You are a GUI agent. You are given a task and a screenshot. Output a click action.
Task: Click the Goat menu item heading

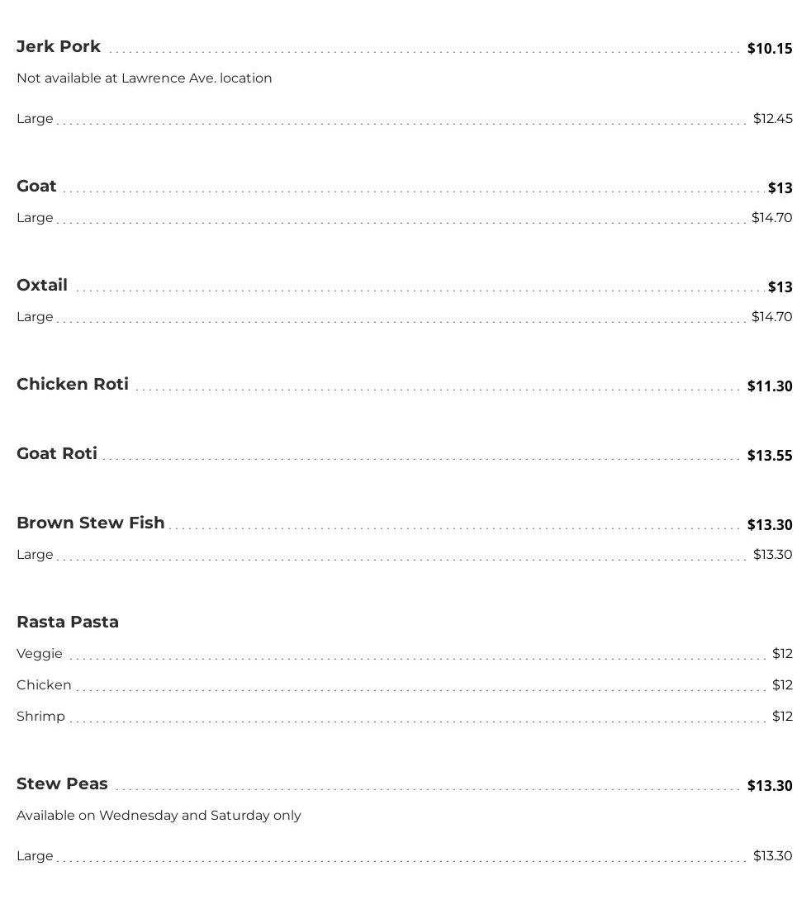click(36, 187)
